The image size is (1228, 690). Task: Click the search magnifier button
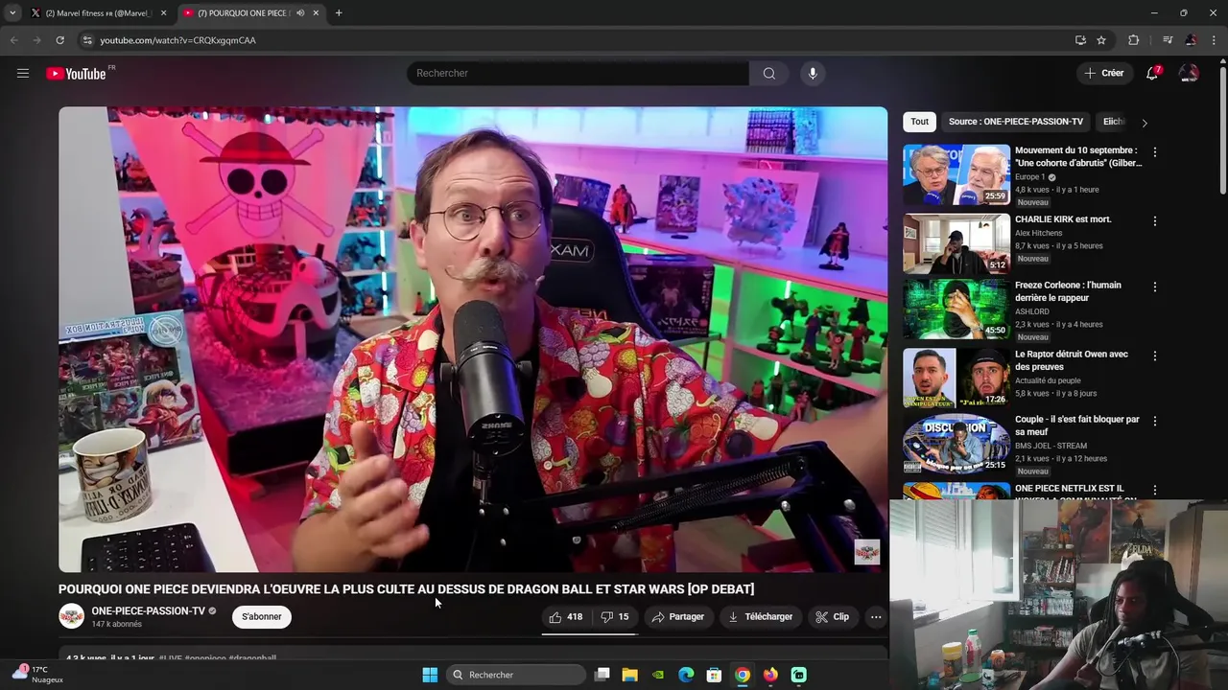tap(769, 73)
